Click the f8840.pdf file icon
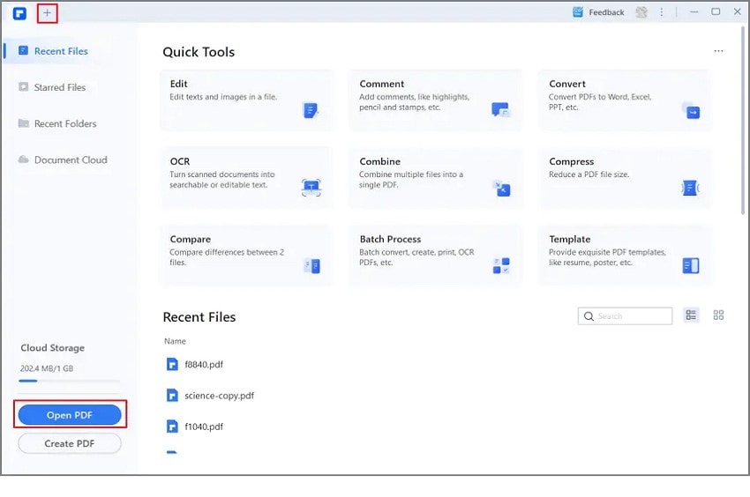 pyautogui.click(x=172, y=364)
